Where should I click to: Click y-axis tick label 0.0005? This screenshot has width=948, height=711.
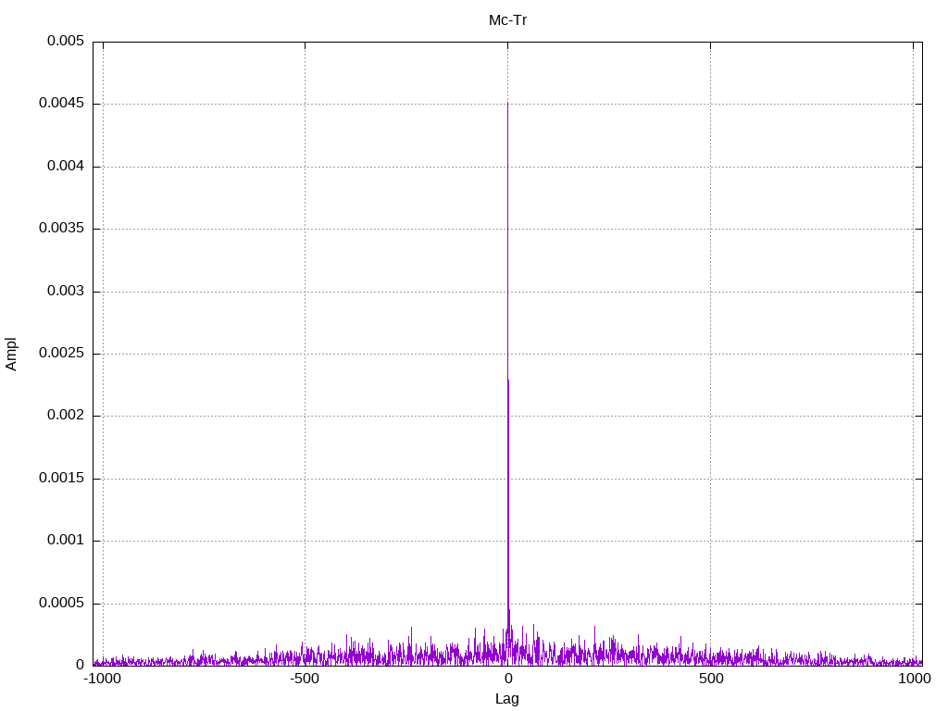(61, 603)
